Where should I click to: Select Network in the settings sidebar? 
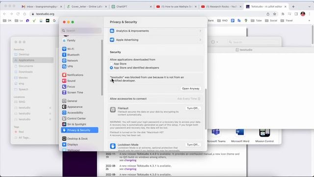point(70,60)
